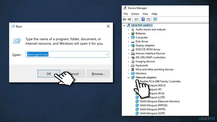Screen dimensions: 217x122
Task: Click Cancel in the Run dialog
Action: [73, 74]
